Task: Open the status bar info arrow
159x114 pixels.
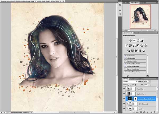Action: click(x=32, y=112)
